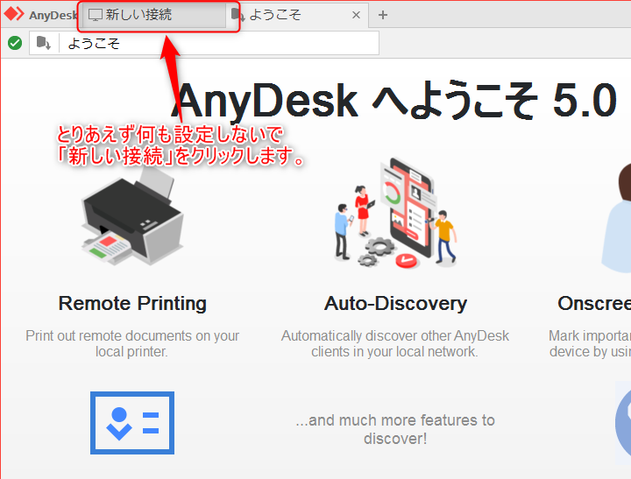Viewport: 631px width, 479px height.
Task: Add a new tab with plus button
Action: 383,15
